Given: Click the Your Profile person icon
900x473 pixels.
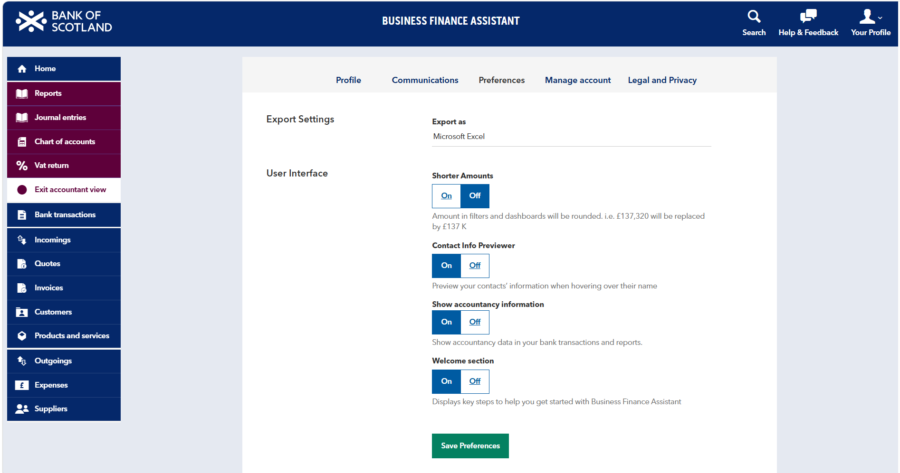Looking at the screenshot, I should [867, 16].
